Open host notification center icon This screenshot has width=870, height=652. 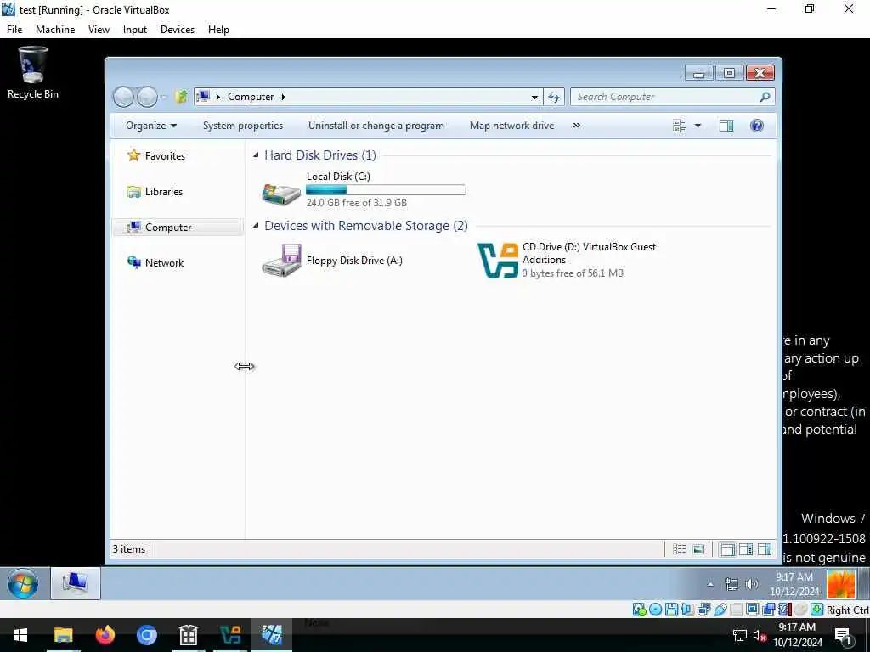click(x=842, y=636)
